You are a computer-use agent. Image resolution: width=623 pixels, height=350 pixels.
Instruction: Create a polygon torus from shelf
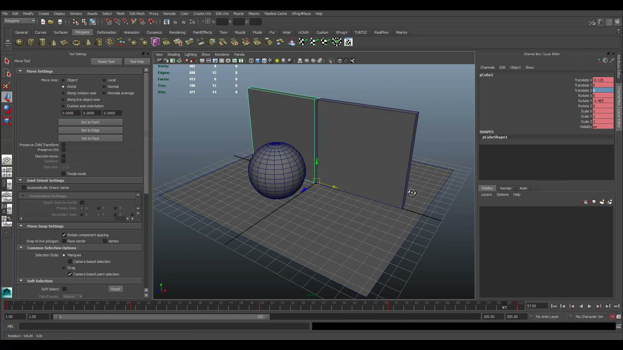pos(76,42)
